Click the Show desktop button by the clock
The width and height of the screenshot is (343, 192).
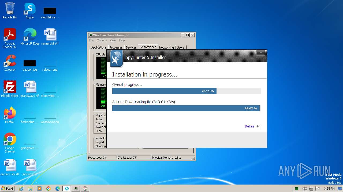pos(340,189)
